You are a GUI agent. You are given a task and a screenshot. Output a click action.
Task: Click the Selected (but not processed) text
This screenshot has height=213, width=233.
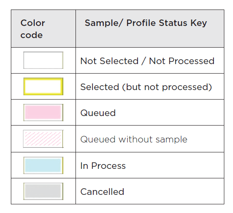coord(146,87)
